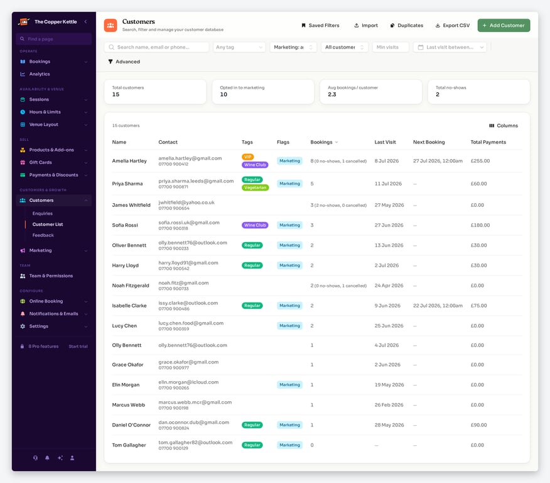The width and height of the screenshot is (550, 483).
Task: Click Sofia Rossi's Wine Club tag
Action: point(255,225)
